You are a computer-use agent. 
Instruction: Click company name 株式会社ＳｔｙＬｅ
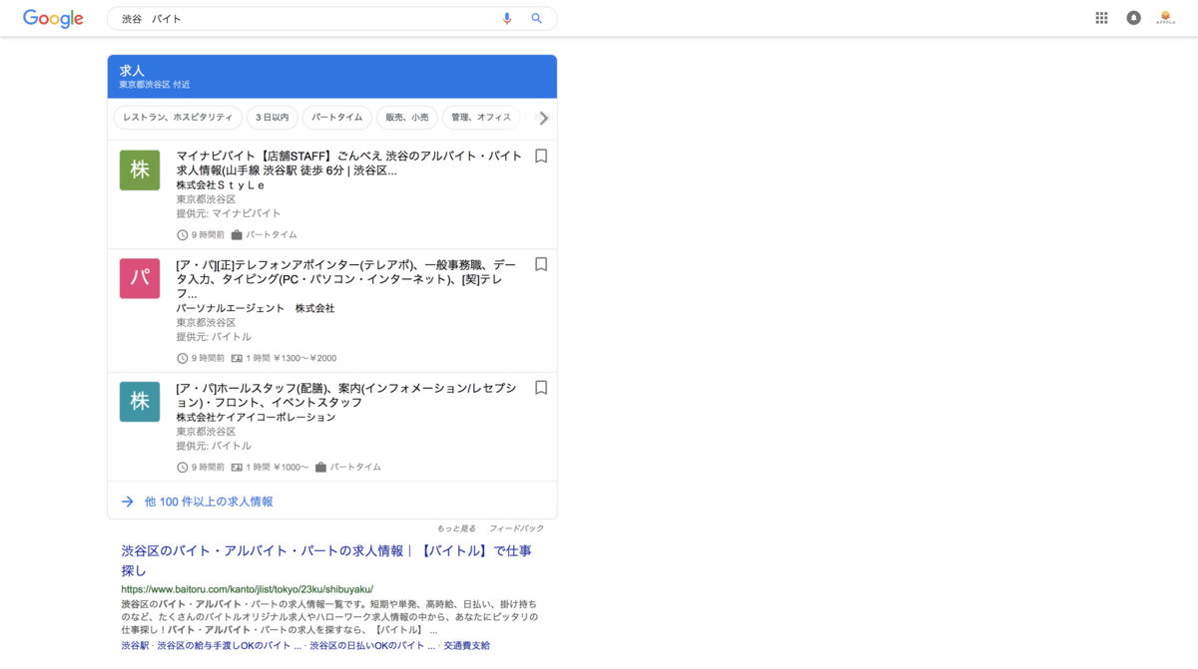[x=221, y=185]
